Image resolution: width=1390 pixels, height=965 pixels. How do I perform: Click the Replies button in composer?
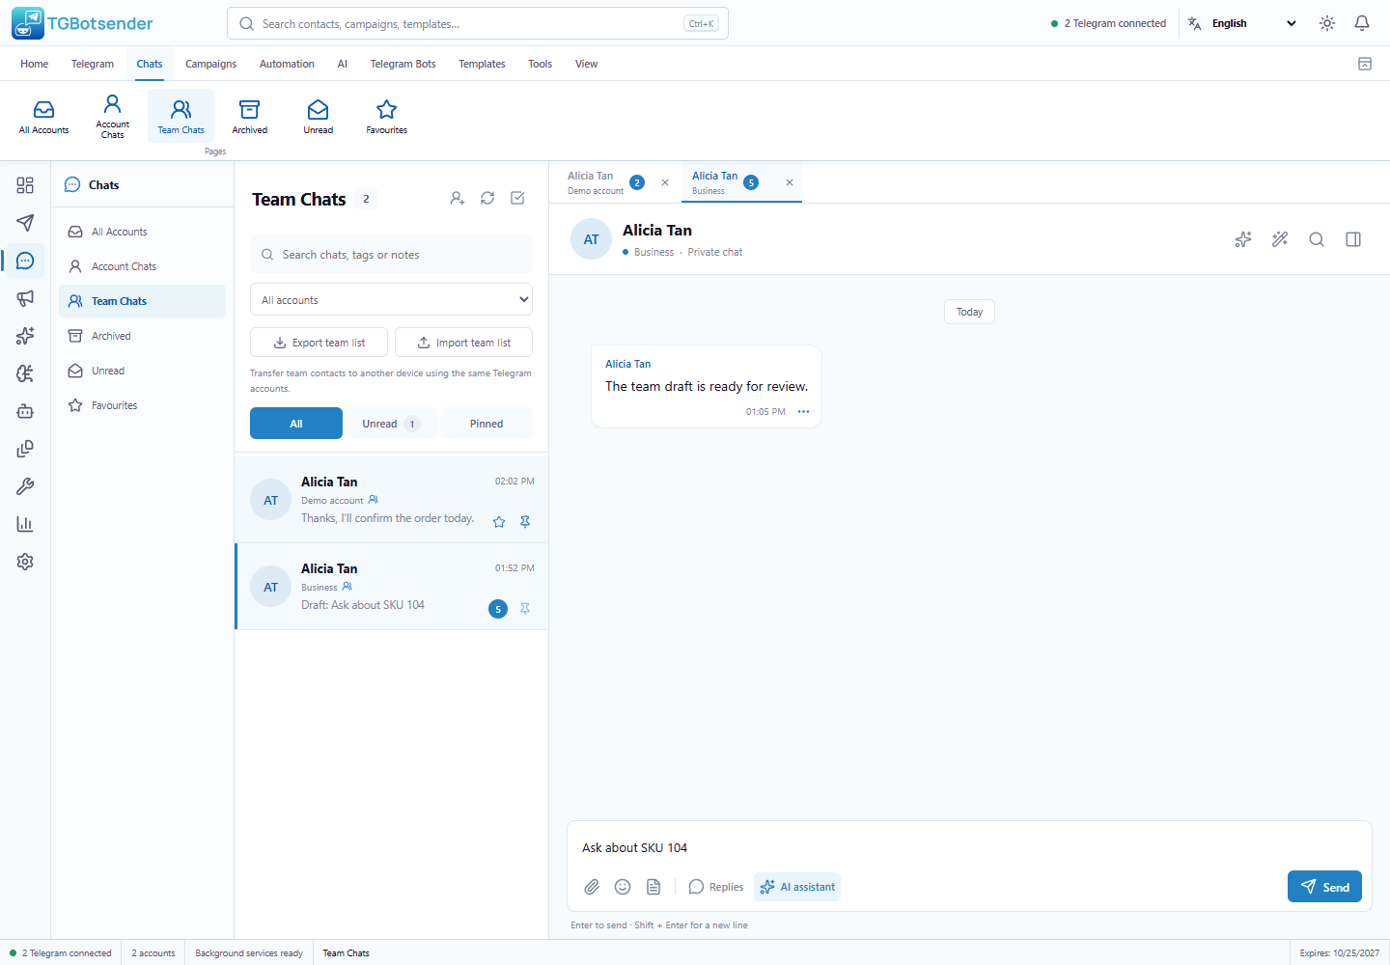point(715,887)
